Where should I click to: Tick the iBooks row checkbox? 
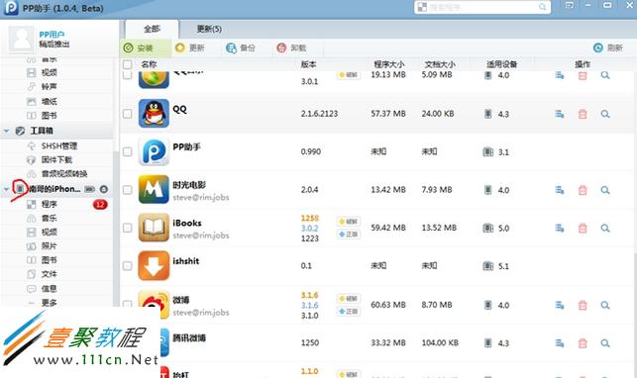point(127,228)
